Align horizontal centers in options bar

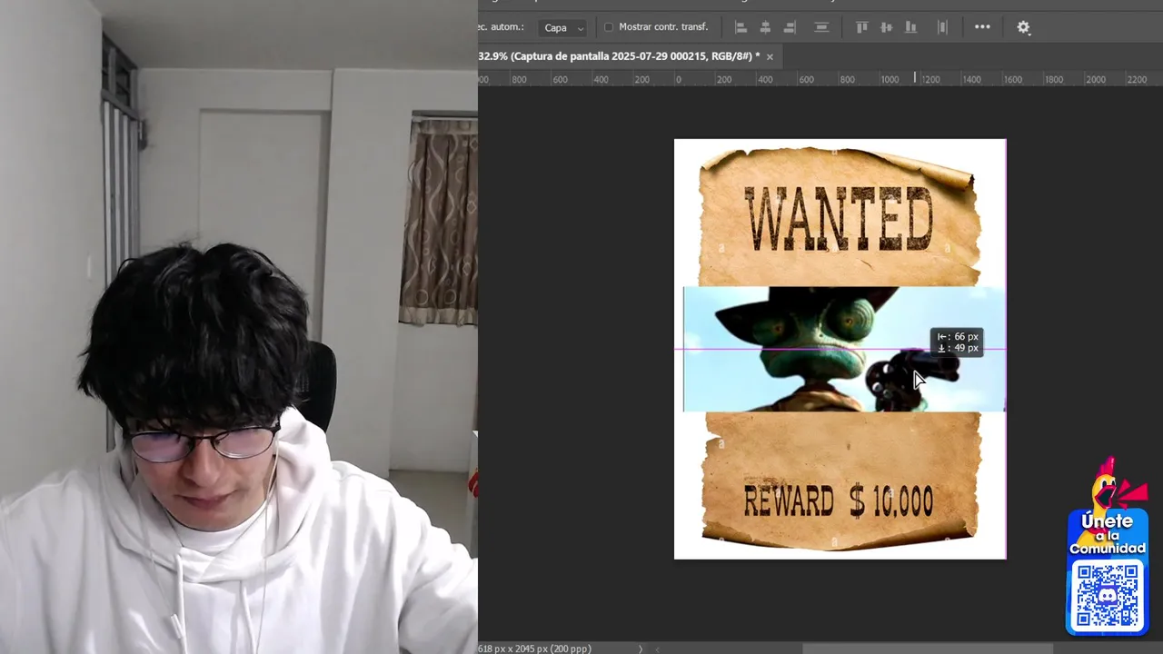765,27
